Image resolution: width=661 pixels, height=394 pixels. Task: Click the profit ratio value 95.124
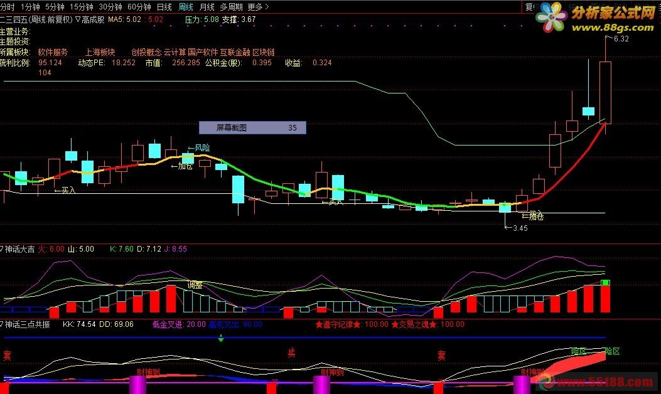(x=50, y=62)
